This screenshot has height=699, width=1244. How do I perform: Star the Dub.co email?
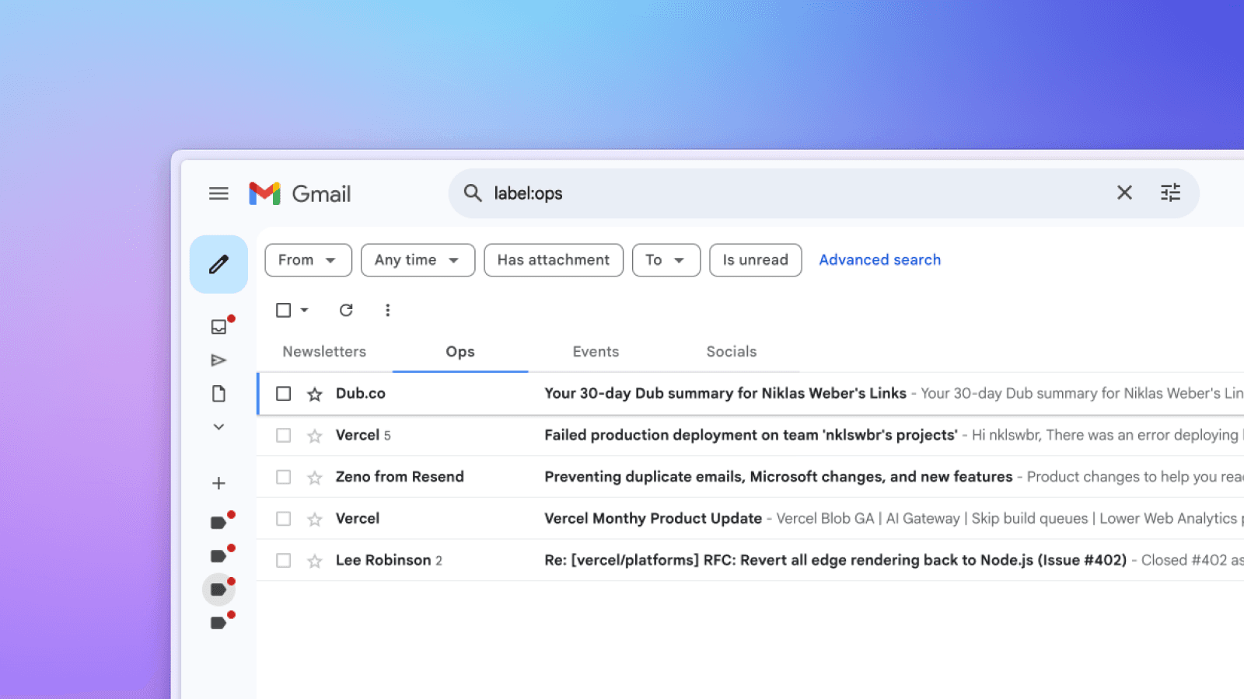pos(314,395)
